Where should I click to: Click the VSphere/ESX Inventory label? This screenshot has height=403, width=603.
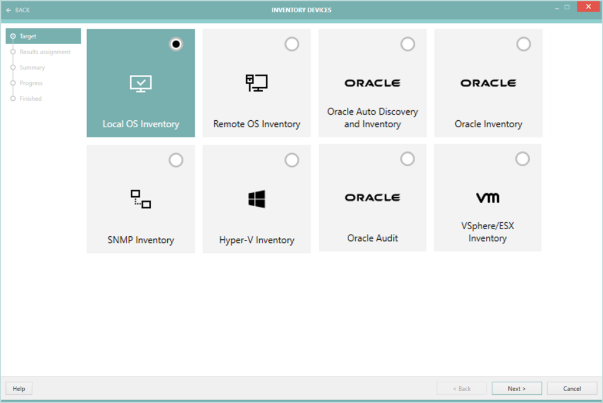click(x=488, y=232)
